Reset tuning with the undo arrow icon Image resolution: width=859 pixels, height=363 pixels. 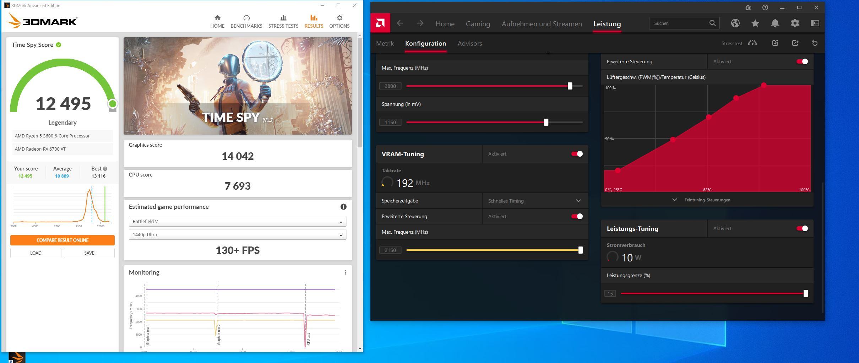coord(815,43)
